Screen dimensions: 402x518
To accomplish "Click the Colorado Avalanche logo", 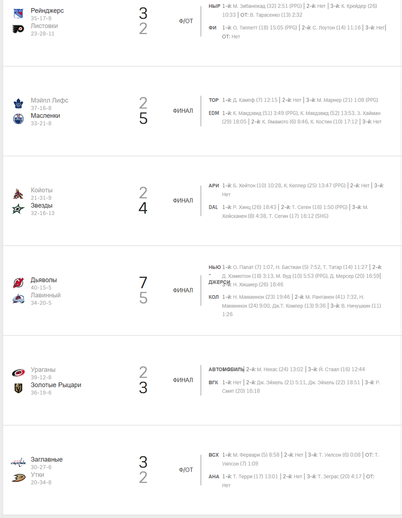I will click(18, 299).
